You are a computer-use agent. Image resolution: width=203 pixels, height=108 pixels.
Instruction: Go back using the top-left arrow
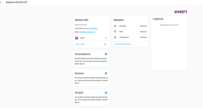1,2
